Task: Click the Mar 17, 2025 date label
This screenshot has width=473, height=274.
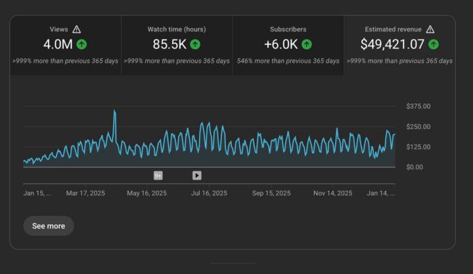Action: click(85, 193)
